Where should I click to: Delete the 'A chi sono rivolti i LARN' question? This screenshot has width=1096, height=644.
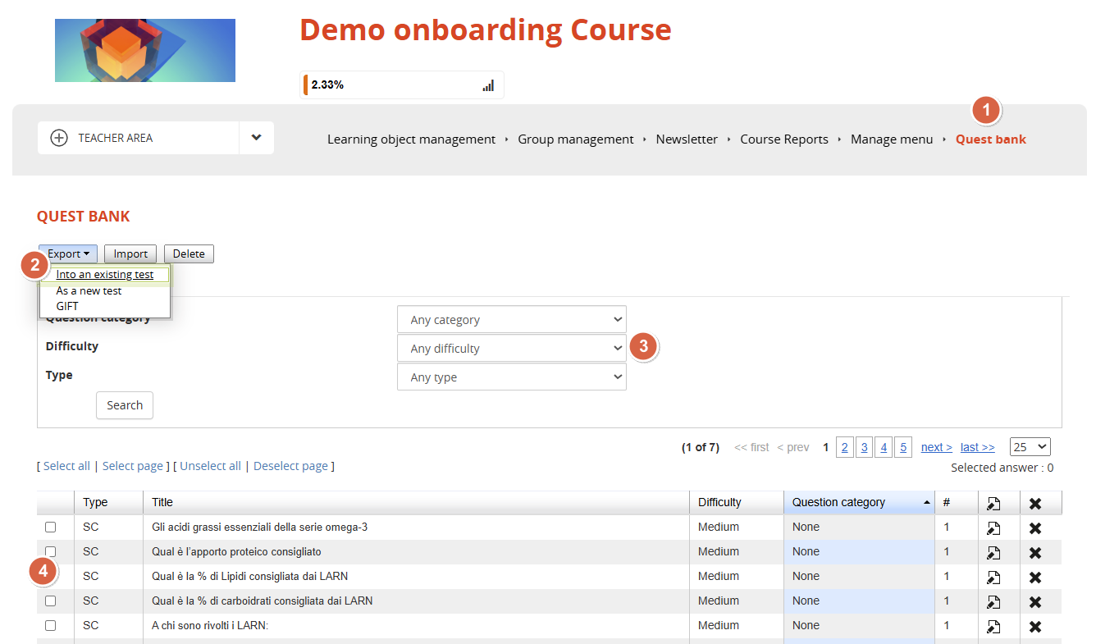1034,626
